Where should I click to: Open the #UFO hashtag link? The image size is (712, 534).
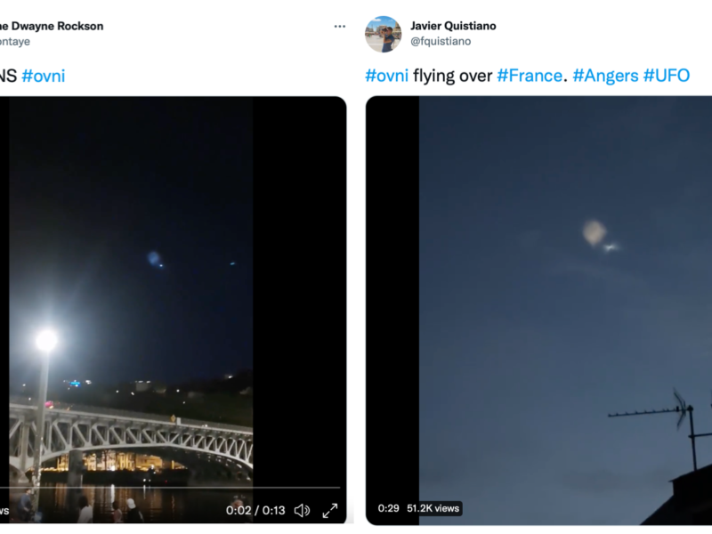pos(666,76)
